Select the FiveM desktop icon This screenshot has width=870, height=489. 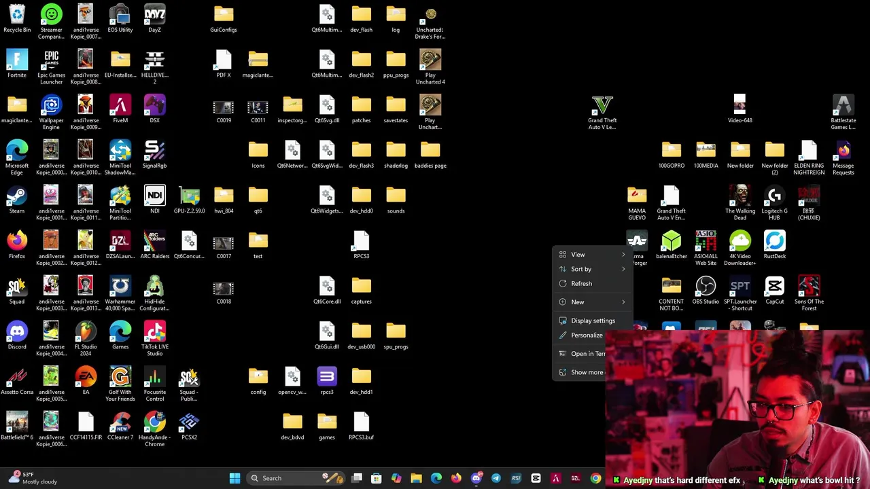(120, 109)
